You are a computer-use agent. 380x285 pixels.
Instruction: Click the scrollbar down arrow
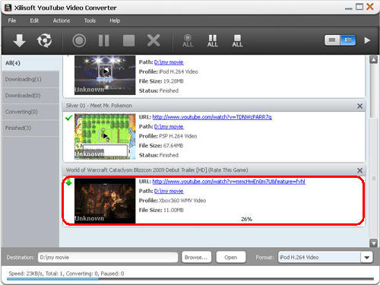(x=374, y=243)
